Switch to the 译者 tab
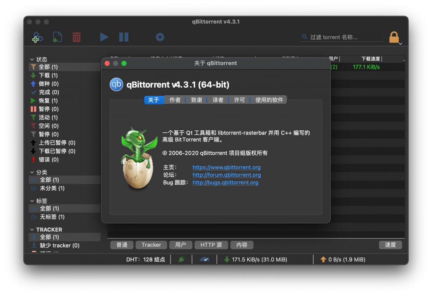 [218, 100]
